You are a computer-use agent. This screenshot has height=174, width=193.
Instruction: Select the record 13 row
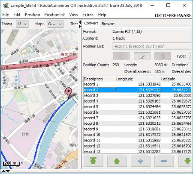pyautogui.click(x=137, y=151)
